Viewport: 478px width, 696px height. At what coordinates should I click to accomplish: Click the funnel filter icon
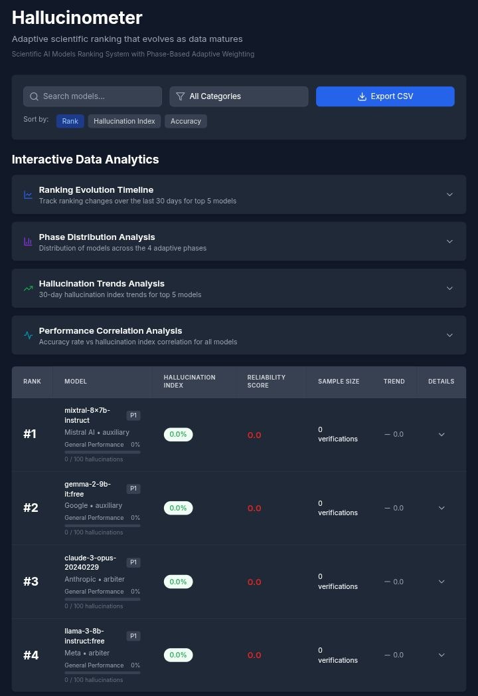pyautogui.click(x=181, y=96)
